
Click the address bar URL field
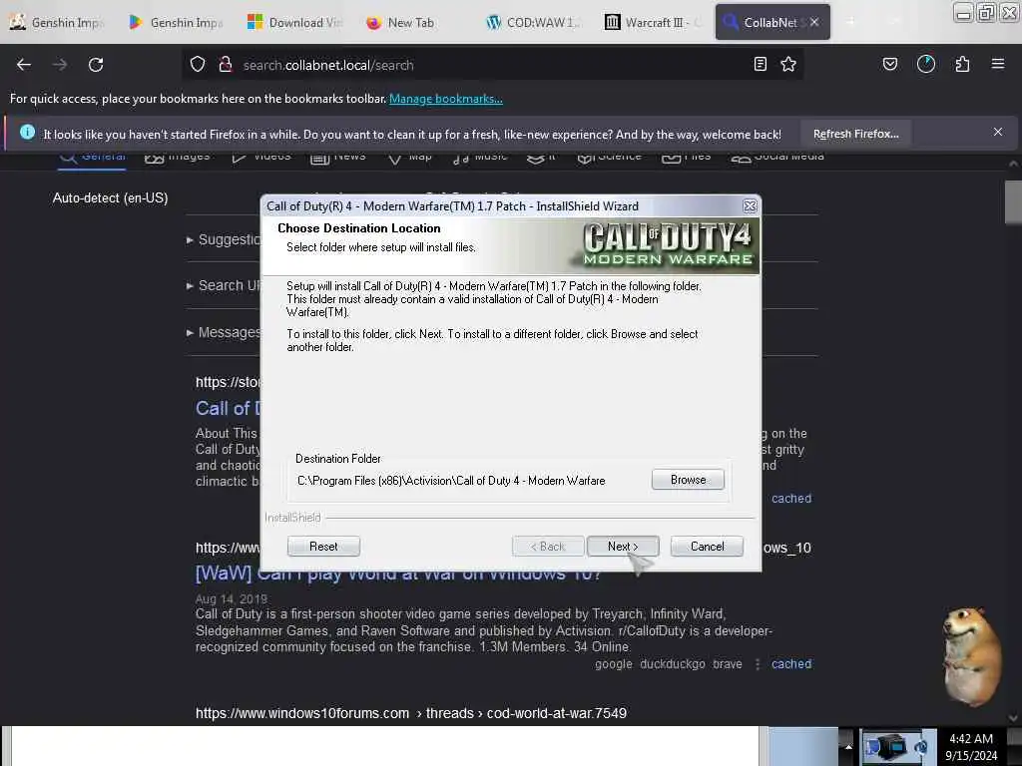(x=492, y=65)
